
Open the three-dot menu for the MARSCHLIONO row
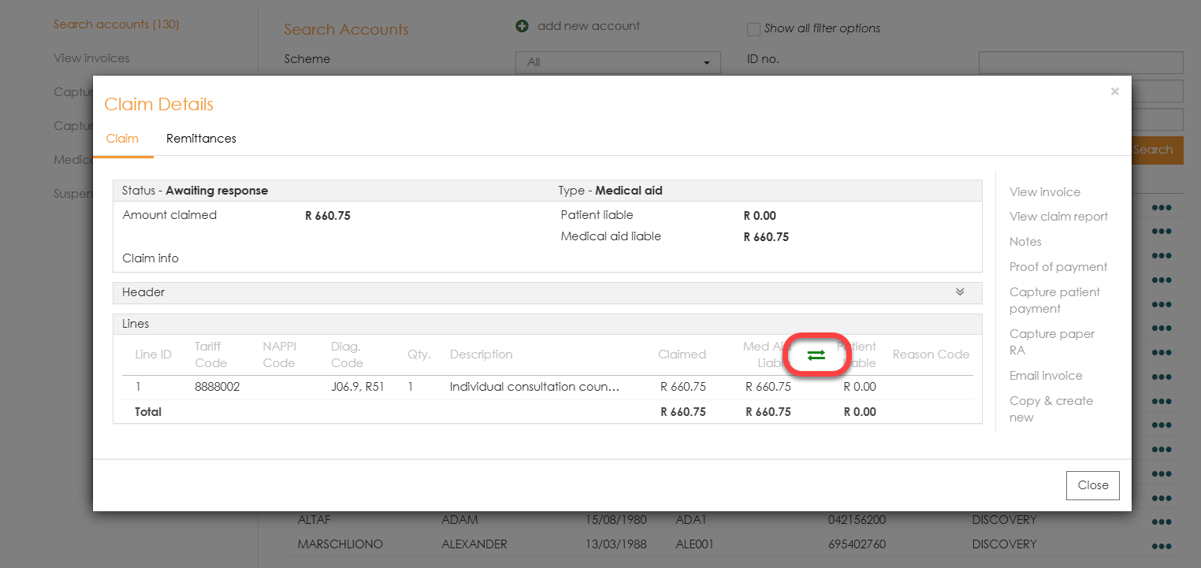(1161, 545)
